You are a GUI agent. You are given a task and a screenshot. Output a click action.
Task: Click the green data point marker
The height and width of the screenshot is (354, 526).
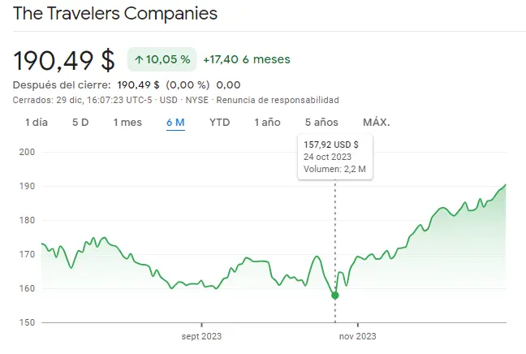(x=335, y=295)
